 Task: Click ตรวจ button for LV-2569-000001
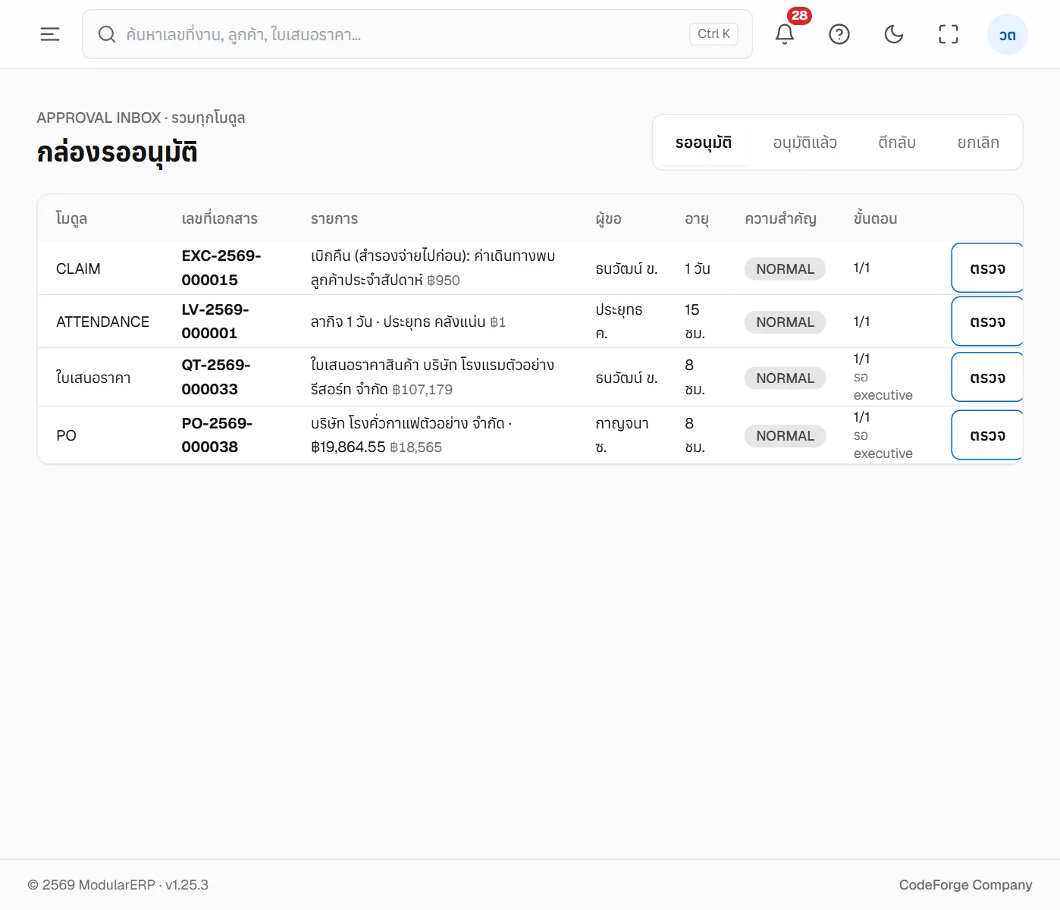point(987,322)
